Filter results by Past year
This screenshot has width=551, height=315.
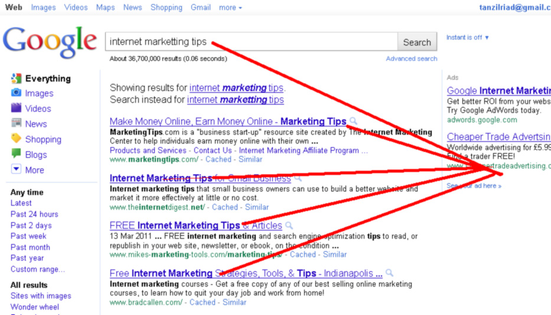tap(27, 258)
